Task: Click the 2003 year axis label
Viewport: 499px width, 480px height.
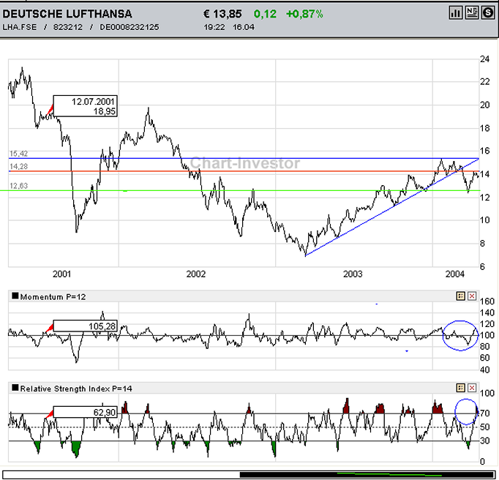Action: point(353,274)
